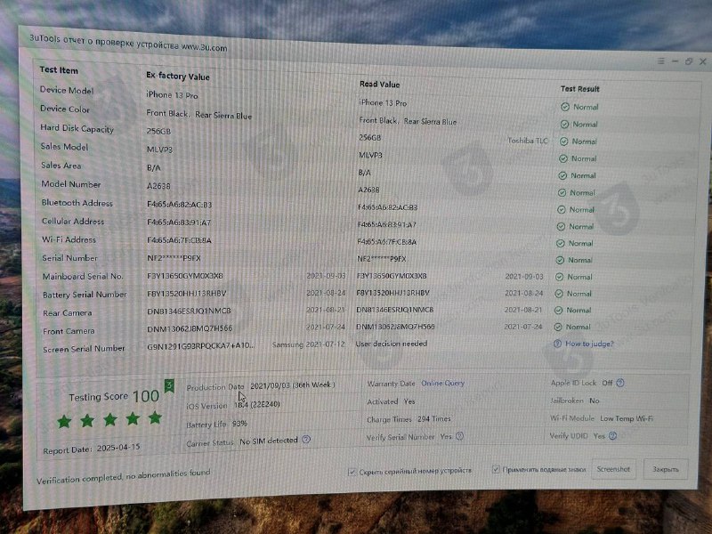Select the Test Item column header

coord(59,70)
